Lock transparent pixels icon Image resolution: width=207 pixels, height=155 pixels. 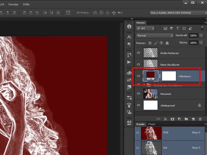click(x=150, y=43)
